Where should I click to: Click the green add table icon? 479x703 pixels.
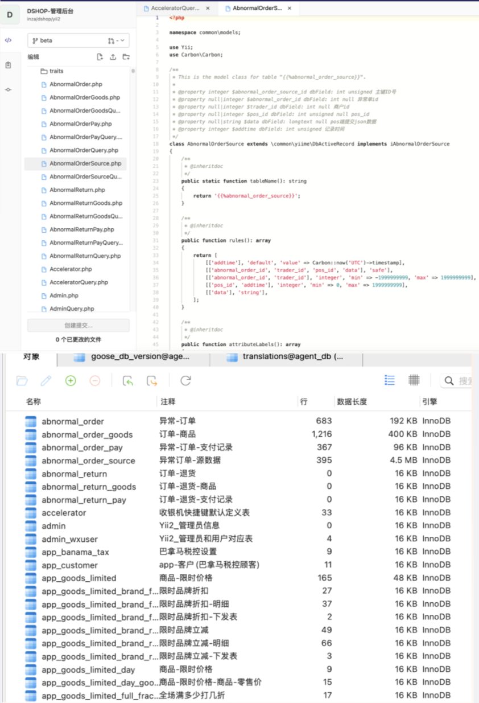pyautogui.click(x=71, y=380)
